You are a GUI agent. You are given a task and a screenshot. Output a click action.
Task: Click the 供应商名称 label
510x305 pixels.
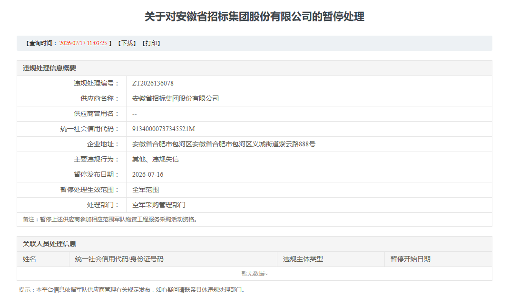click(99, 98)
